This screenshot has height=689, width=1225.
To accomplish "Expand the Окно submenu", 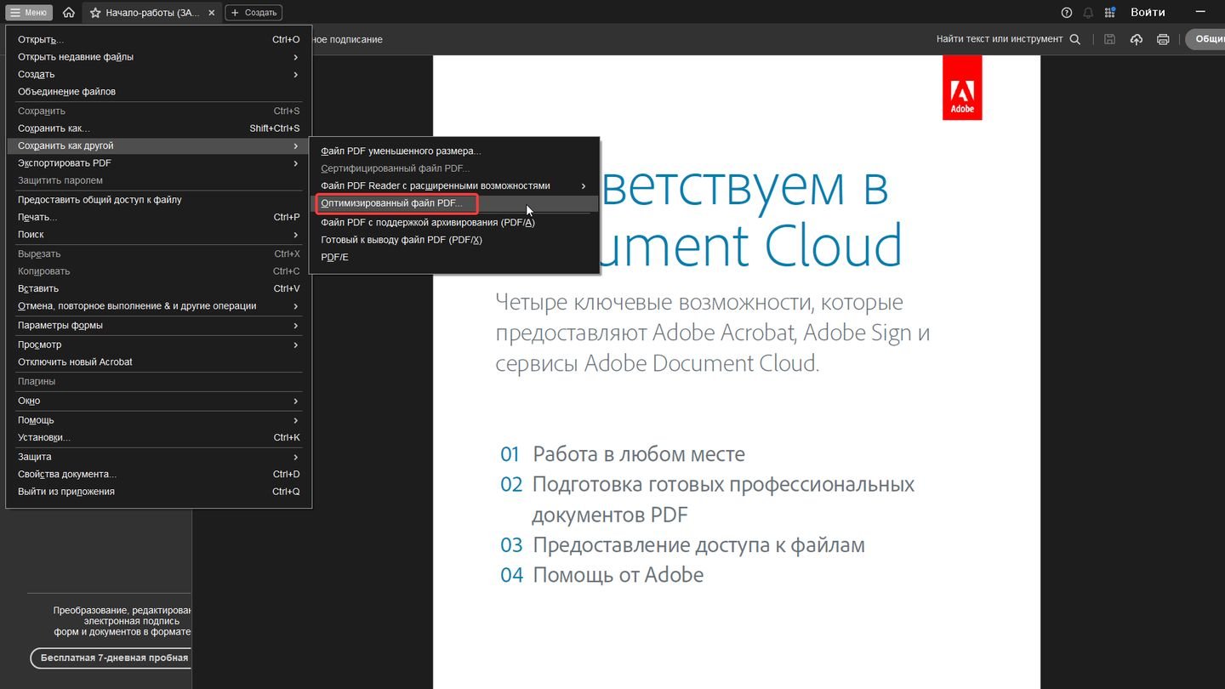I will pyautogui.click(x=159, y=401).
